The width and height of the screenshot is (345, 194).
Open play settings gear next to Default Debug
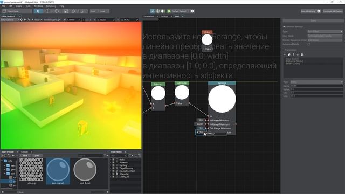pos(192,11)
